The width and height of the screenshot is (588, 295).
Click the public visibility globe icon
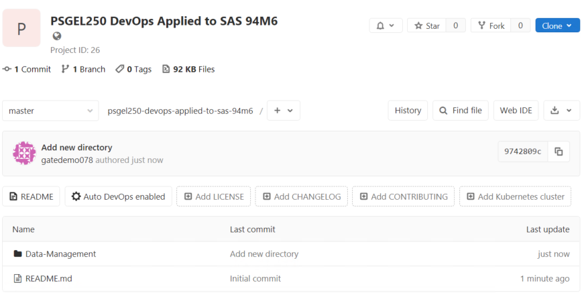(x=57, y=36)
